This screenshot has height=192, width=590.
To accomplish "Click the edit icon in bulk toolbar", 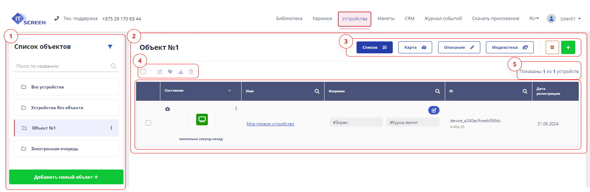I will (x=160, y=72).
